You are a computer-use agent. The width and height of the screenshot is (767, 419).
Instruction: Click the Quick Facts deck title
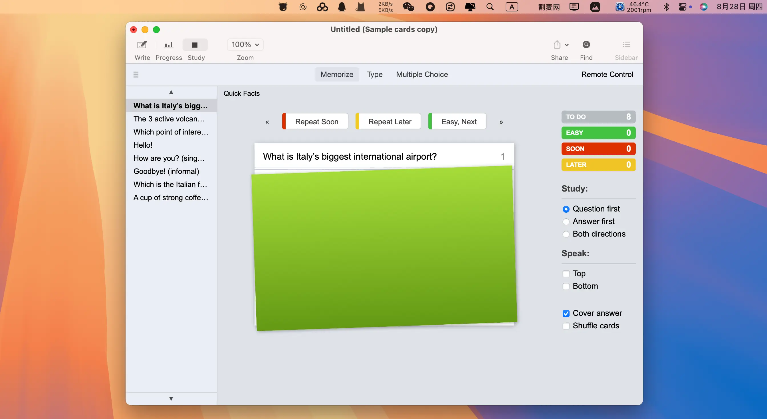pyautogui.click(x=241, y=93)
